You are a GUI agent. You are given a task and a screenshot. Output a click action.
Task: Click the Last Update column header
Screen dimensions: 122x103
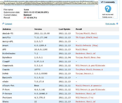(64, 29)
